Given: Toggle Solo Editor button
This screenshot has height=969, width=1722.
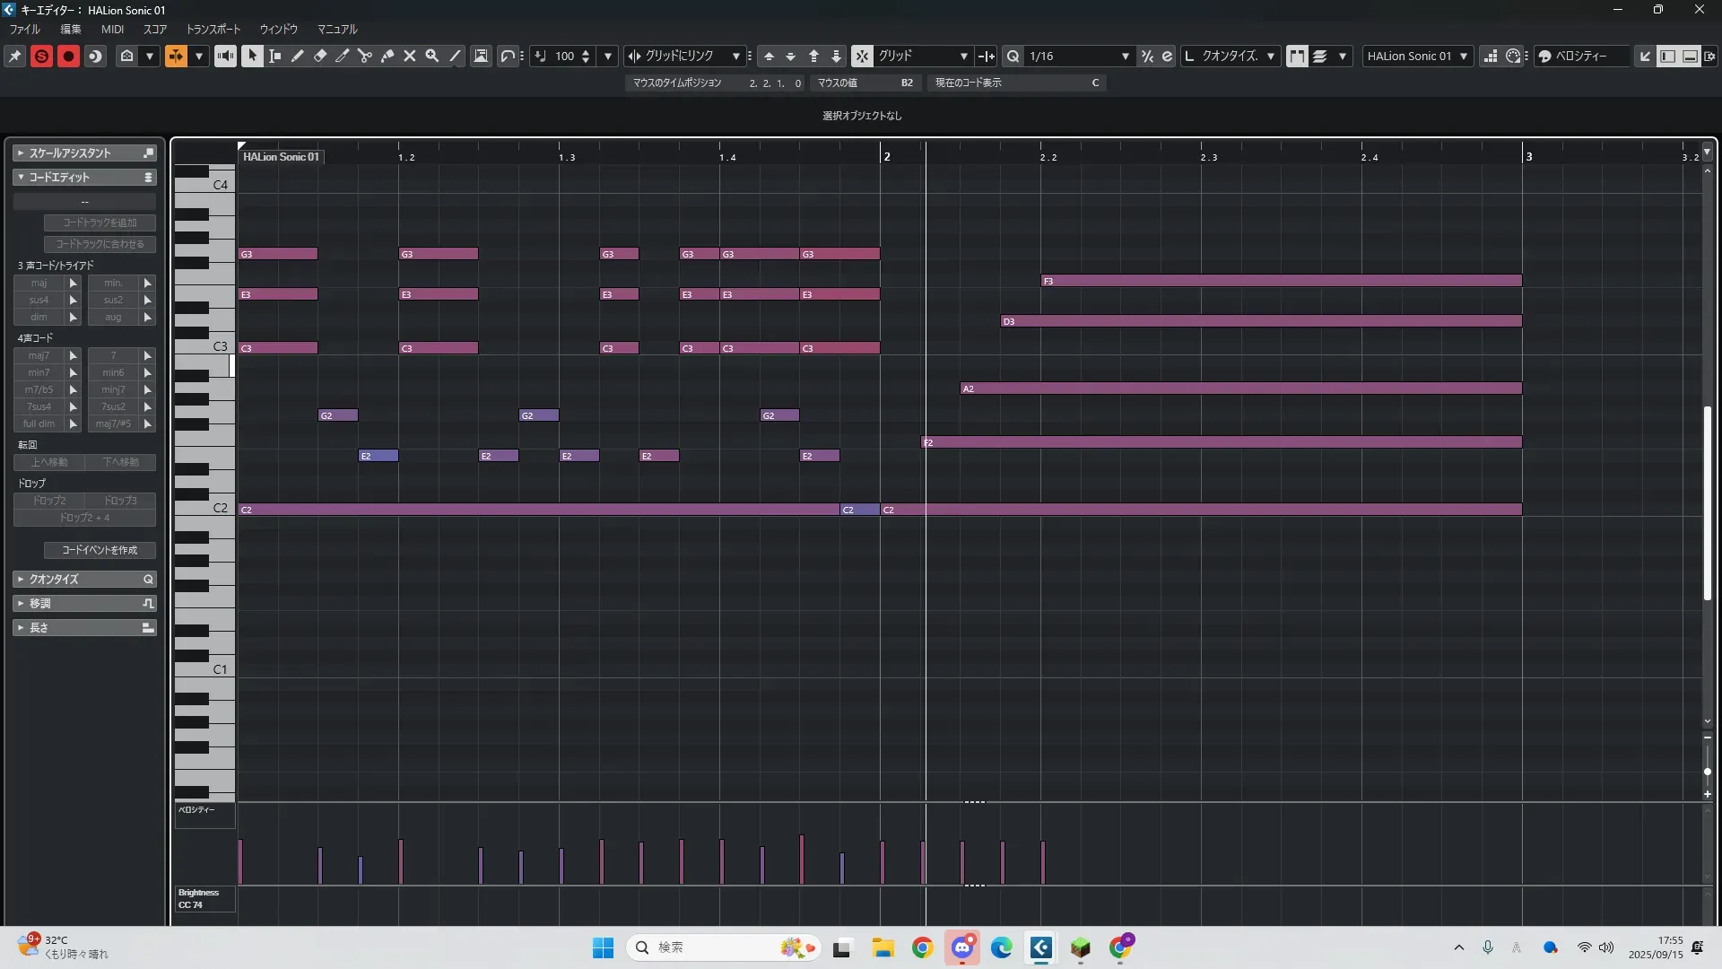Looking at the screenshot, I should pos(41,56).
